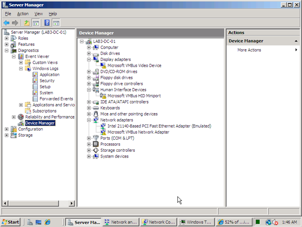Open the Start menu
302x227 pixels.
10,222
